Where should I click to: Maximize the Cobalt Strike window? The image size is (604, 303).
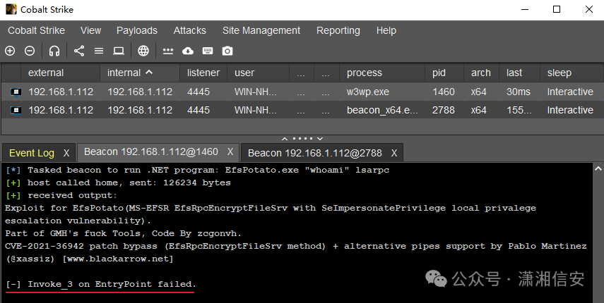(x=557, y=9)
